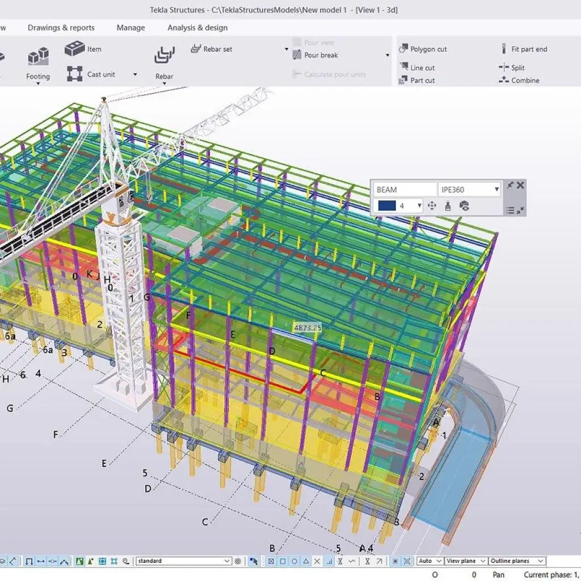Click the Current phase status text

552,575
